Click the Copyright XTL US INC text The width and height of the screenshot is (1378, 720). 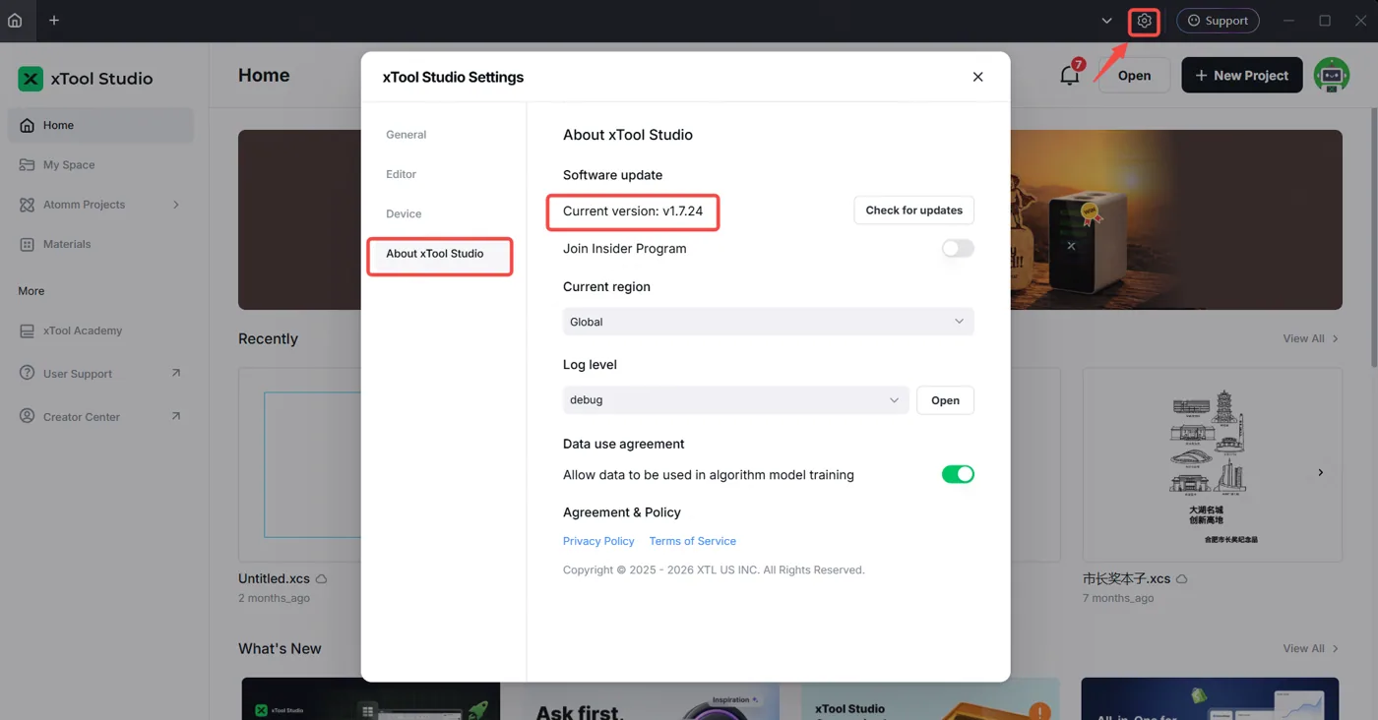point(714,570)
